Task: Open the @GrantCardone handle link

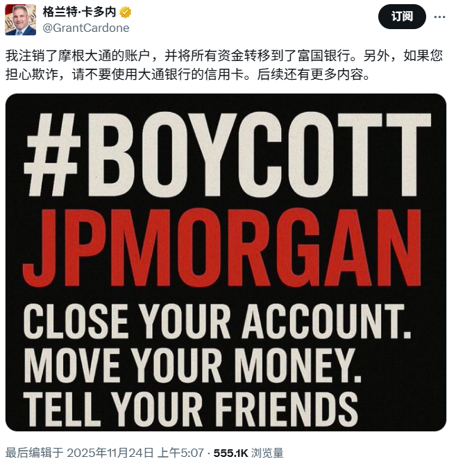Action: tap(86, 28)
